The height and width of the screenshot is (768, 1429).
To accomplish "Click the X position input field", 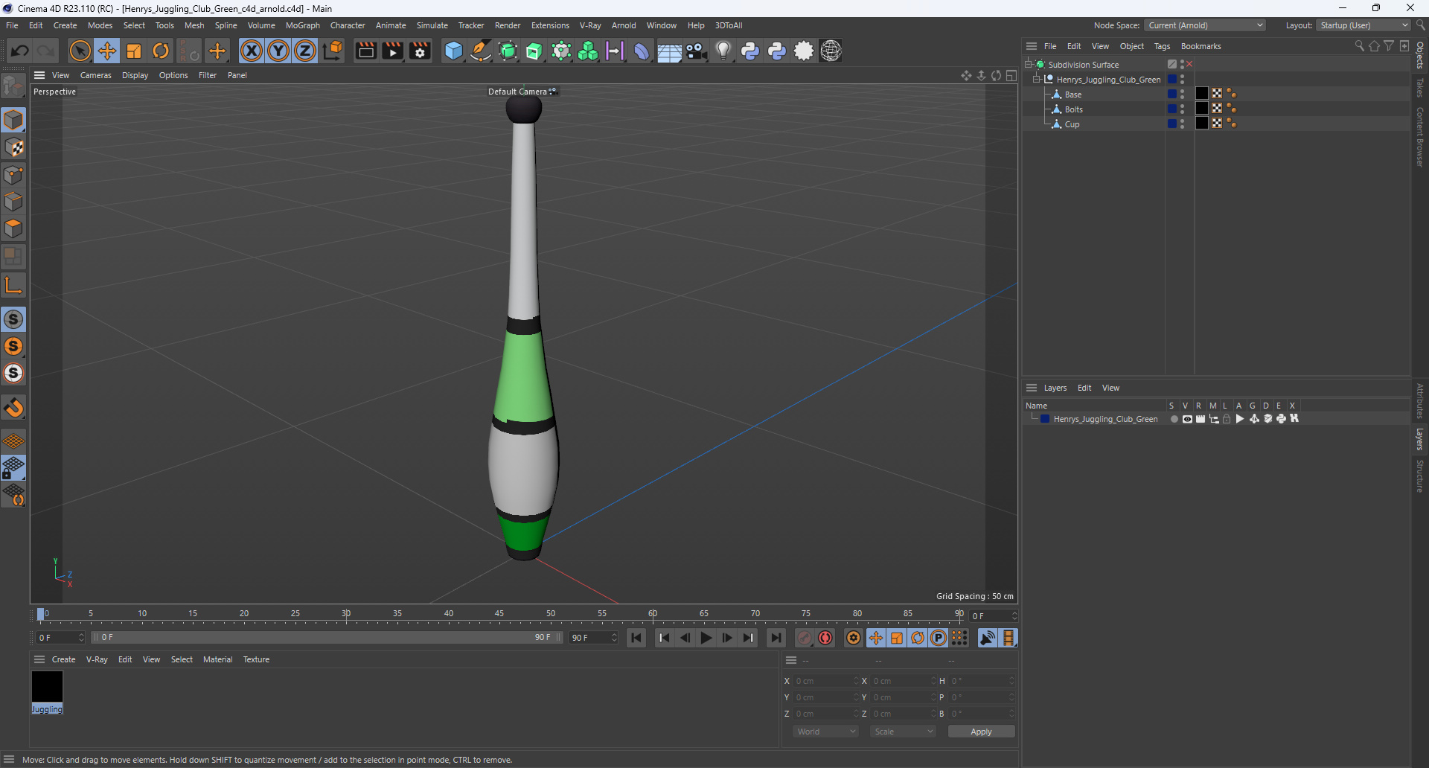I will (x=825, y=681).
